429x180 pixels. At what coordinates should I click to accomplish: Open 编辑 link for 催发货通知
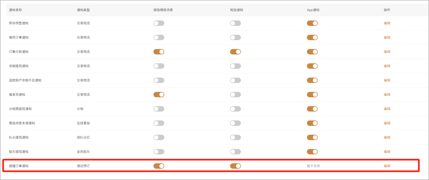(387, 95)
